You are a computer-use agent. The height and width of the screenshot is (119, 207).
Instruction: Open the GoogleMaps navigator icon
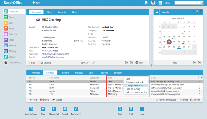pyautogui.click(x=6, y=62)
